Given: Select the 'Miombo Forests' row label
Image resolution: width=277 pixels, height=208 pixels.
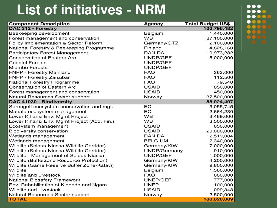Looking at the screenshot, I should click(28, 67).
